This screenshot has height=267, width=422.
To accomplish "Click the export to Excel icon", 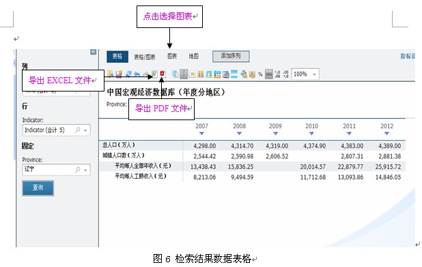I will pyautogui.click(x=154, y=74).
